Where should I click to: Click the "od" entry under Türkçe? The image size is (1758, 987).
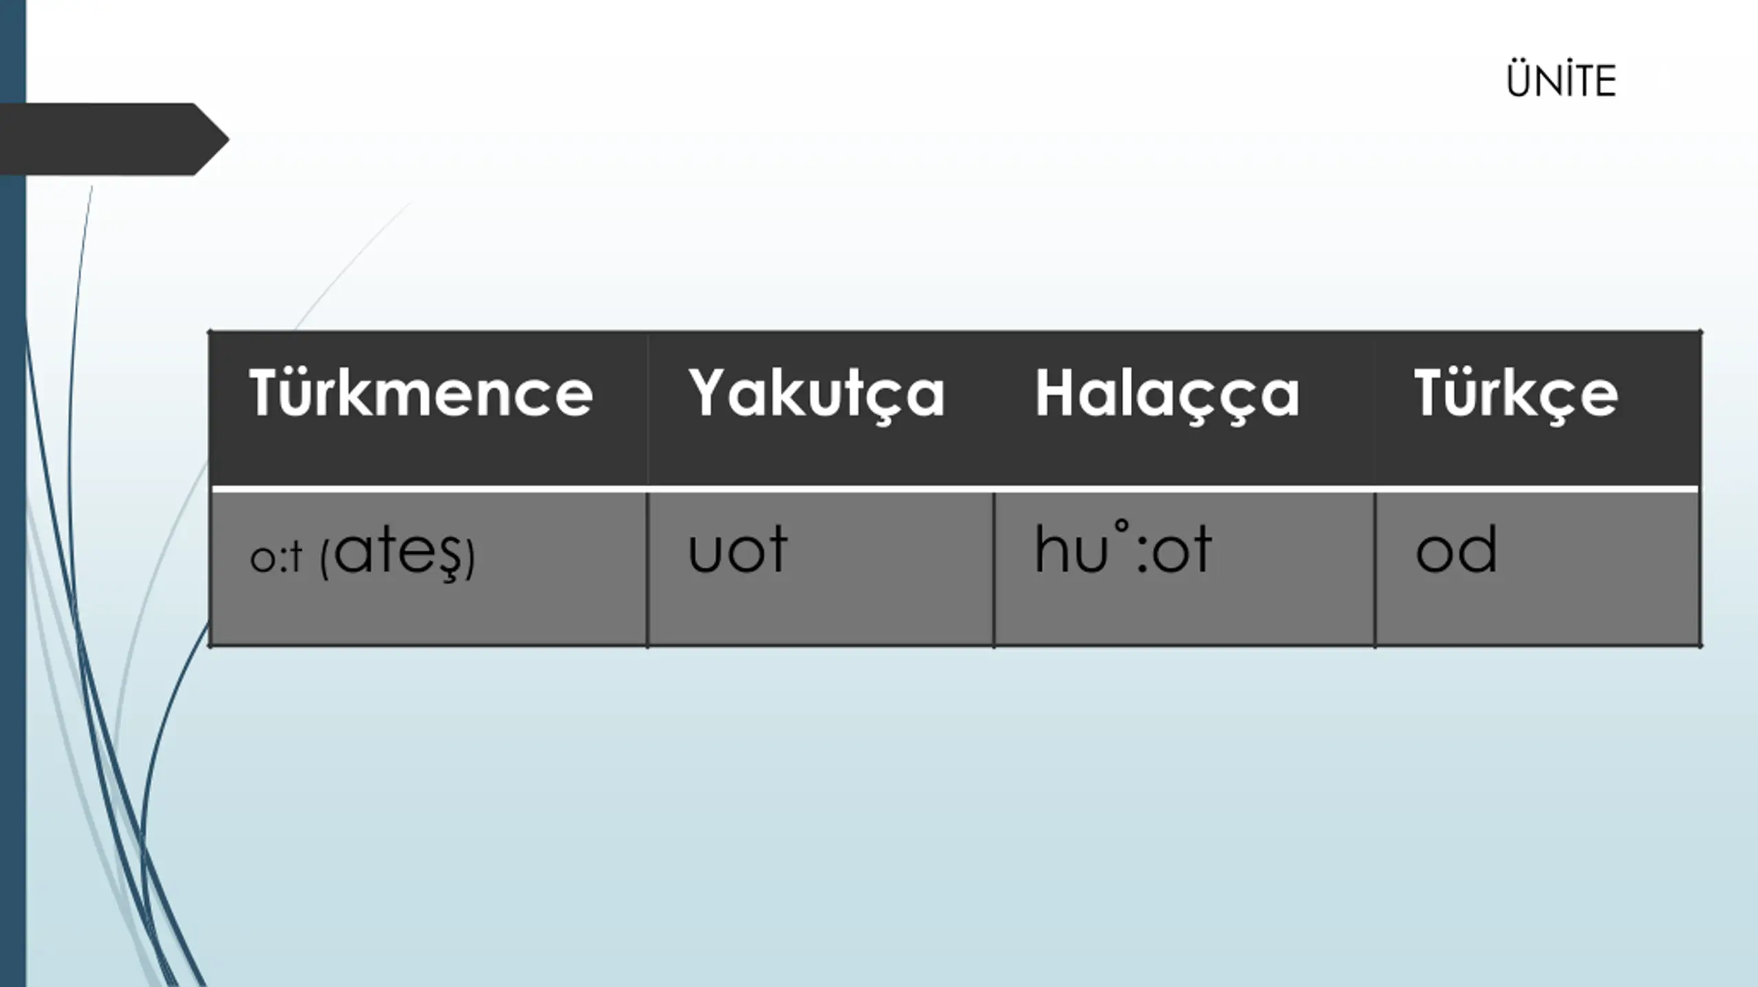tap(1456, 550)
